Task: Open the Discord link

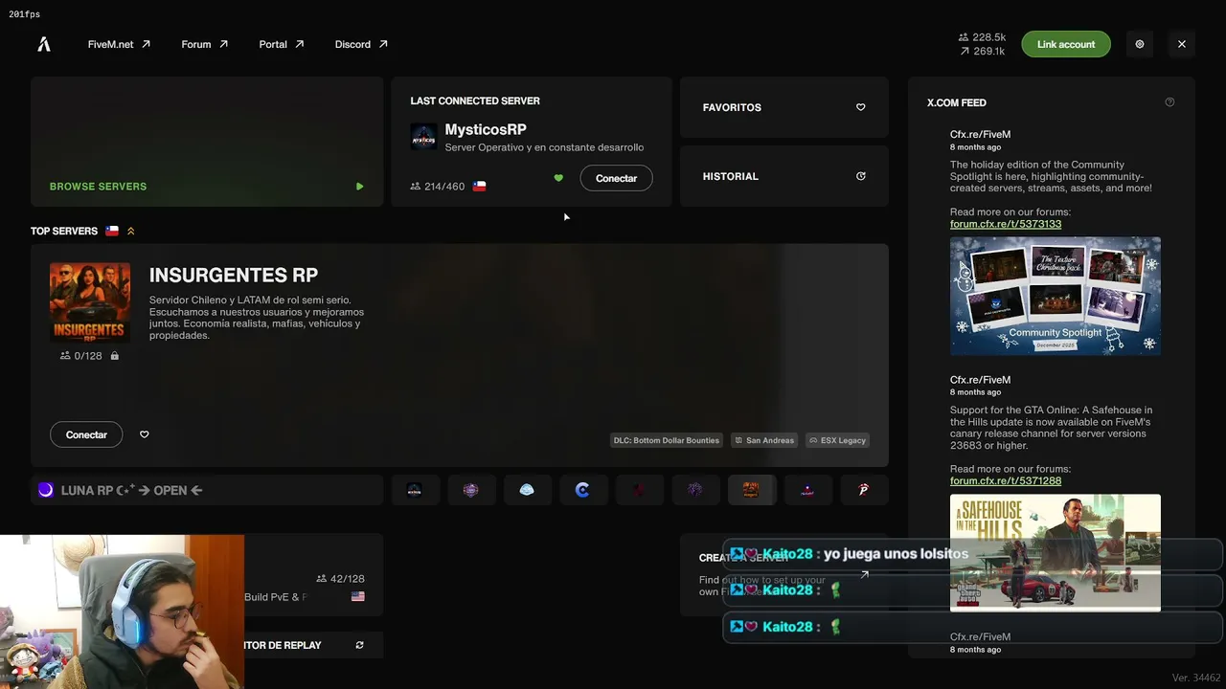Action: [361, 44]
